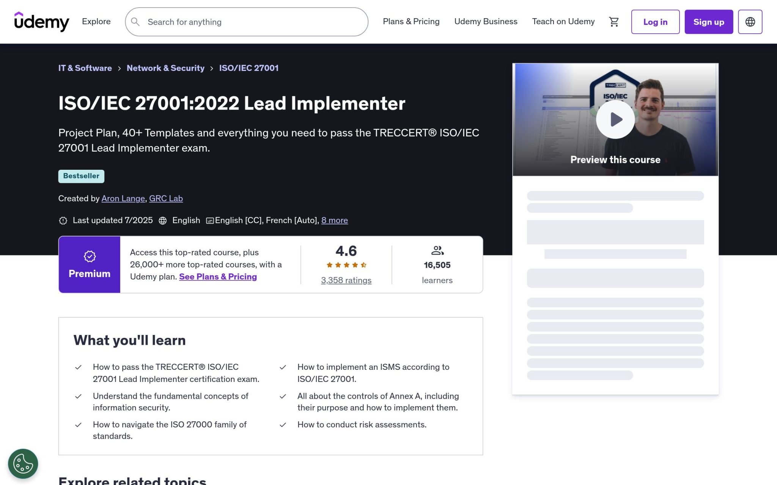Image resolution: width=777 pixels, height=485 pixels.
Task: Click the 4.6 rating score
Action: tap(346, 251)
